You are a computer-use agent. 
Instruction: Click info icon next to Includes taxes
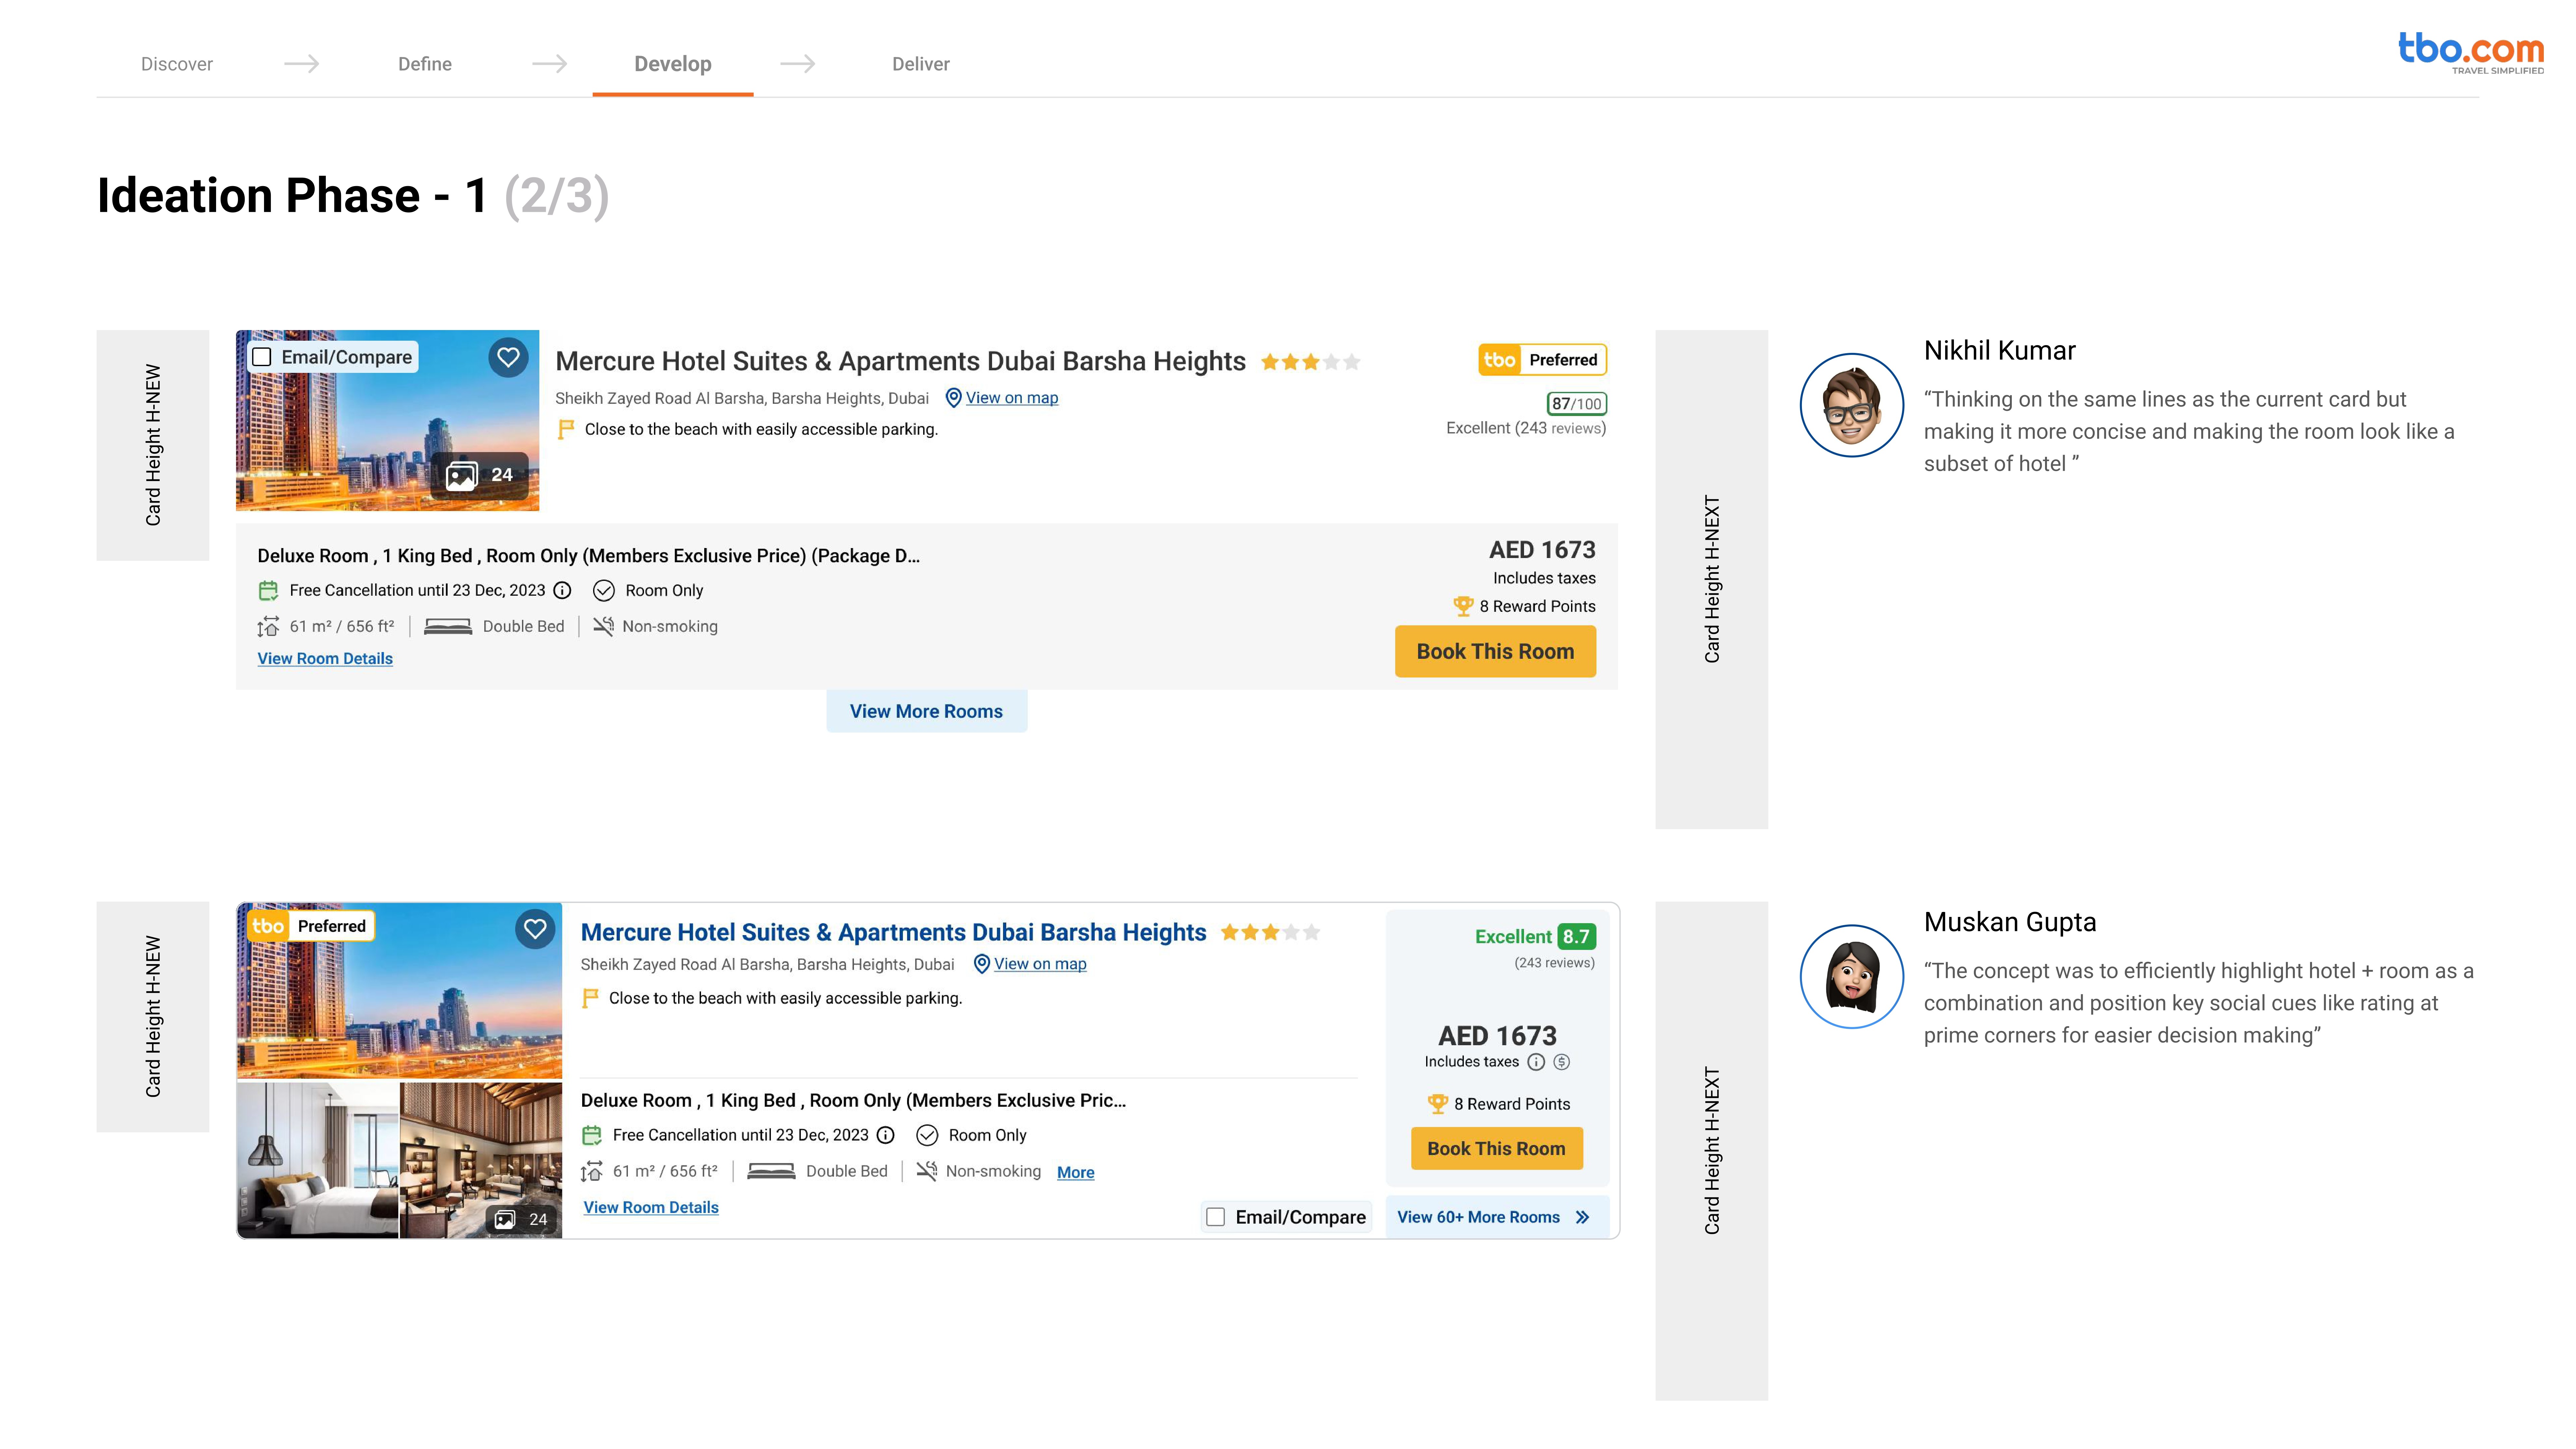coord(1536,1062)
